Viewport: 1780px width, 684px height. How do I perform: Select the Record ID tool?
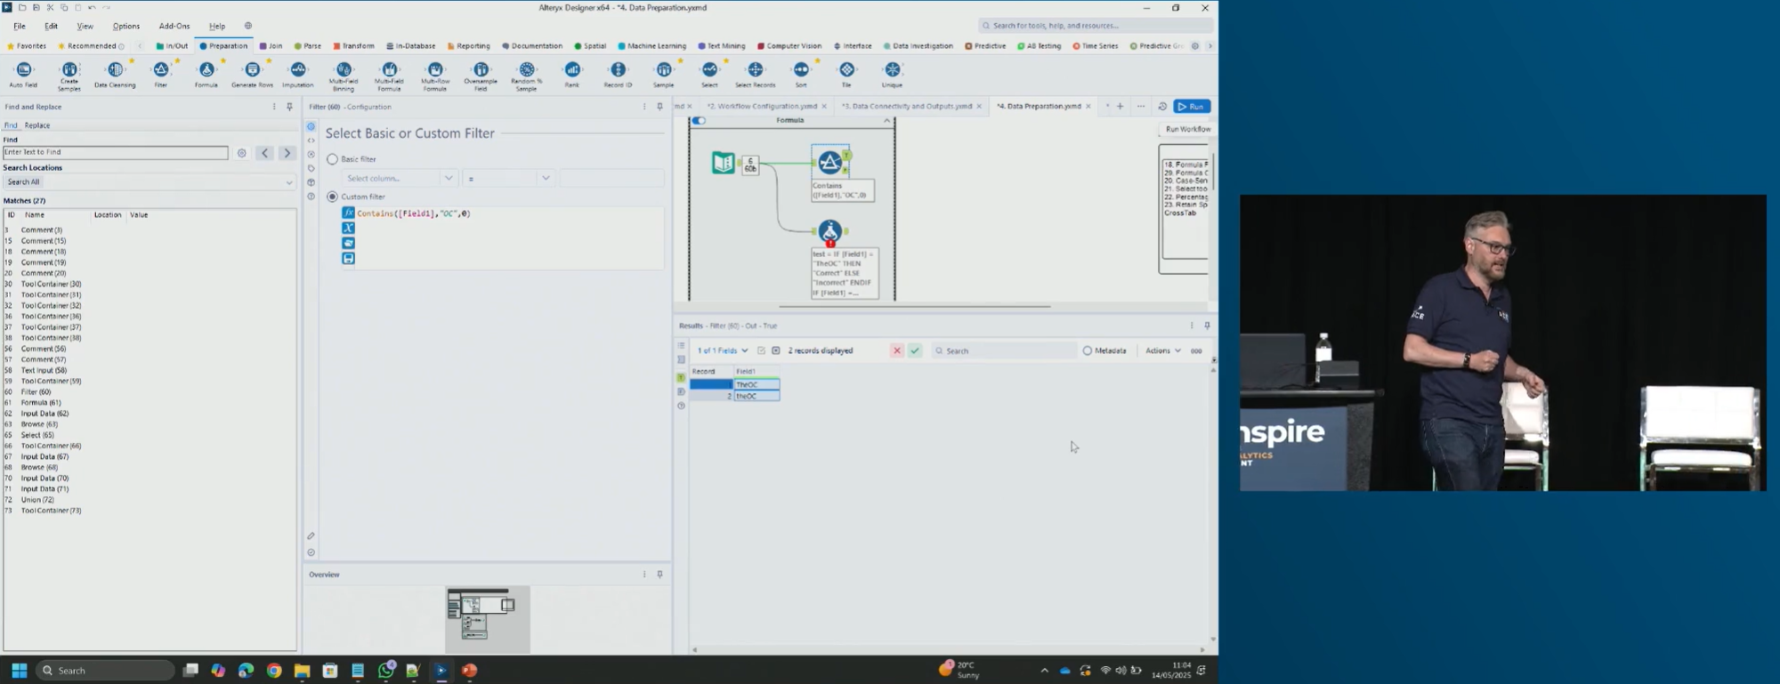pos(619,70)
